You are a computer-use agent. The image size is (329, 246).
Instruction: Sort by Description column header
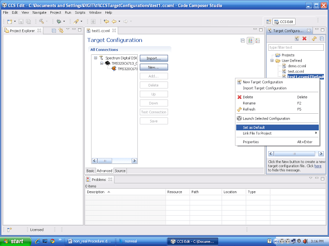pyautogui.click(x=125, y=192)
